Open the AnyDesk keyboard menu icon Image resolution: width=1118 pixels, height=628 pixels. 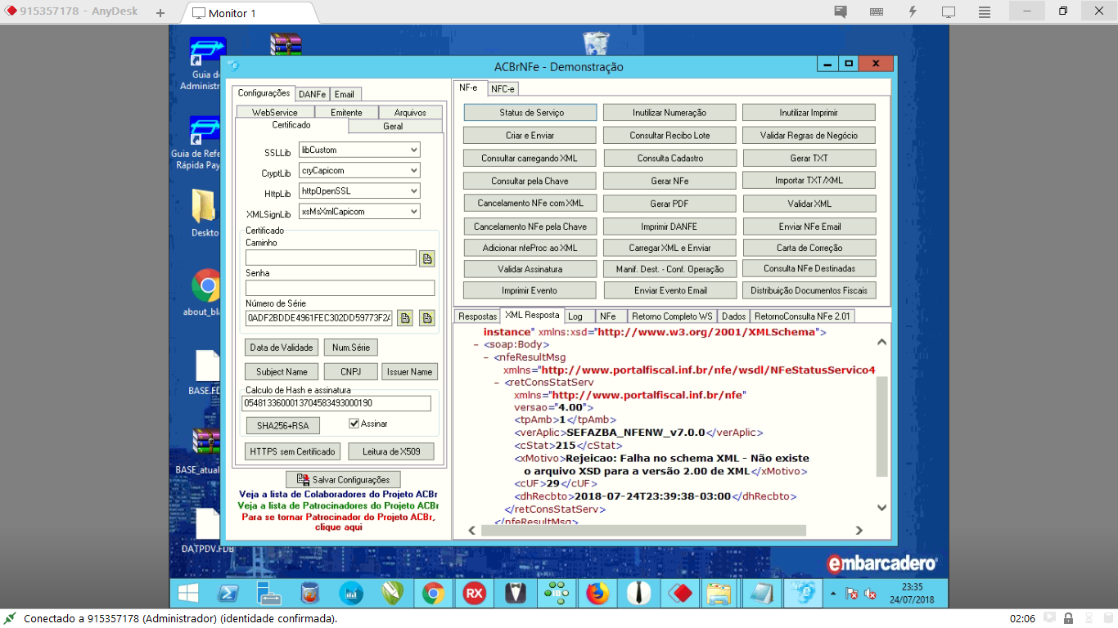pyautogui.click(x=877, y=12)
